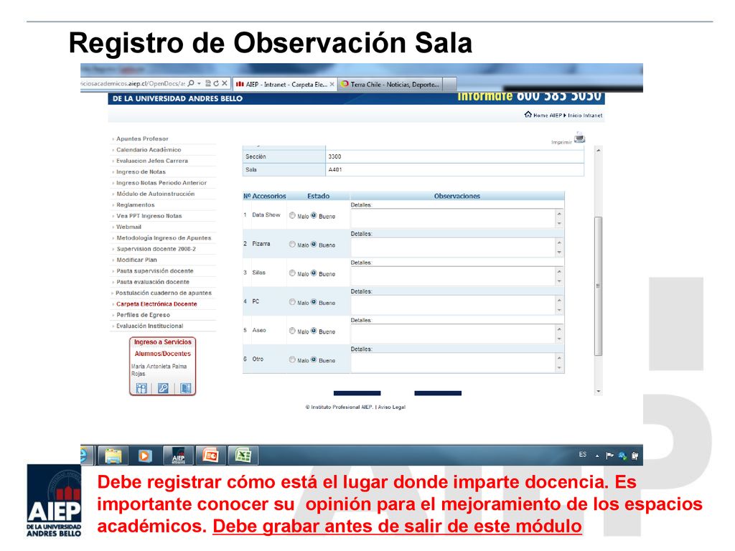The height and width of the screenshot is (551, 735).
Task: Switch to AIEP Intranet Carpeta tab
Action: [284, 85]
